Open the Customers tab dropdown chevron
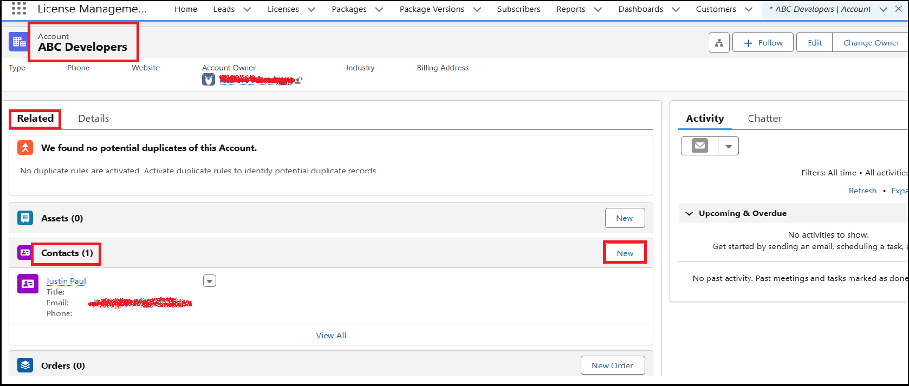Screen dimensions: 909x386 (x=748, y=9)
